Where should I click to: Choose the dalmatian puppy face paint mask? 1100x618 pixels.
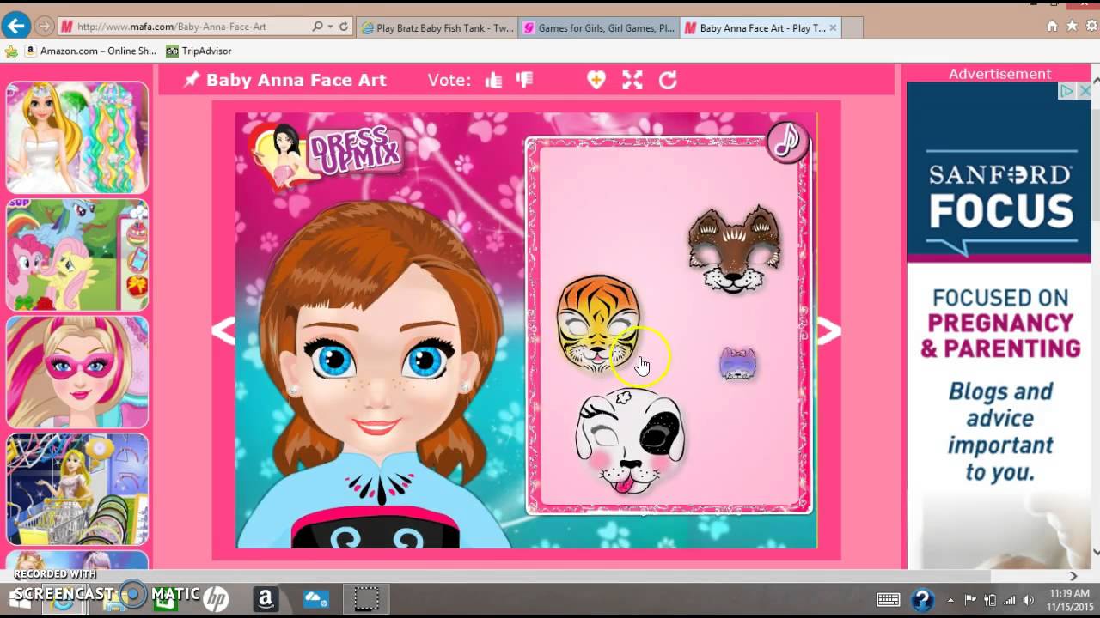(x=629, y=440)
